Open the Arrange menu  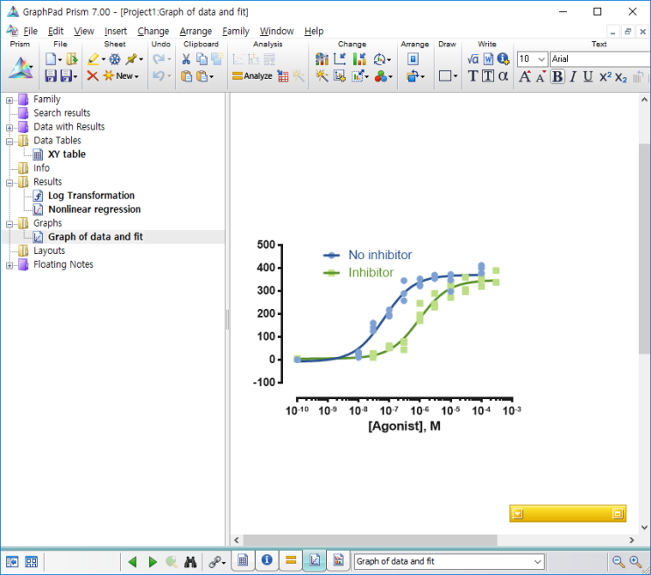pyautogui.click(x=195, y=31)
